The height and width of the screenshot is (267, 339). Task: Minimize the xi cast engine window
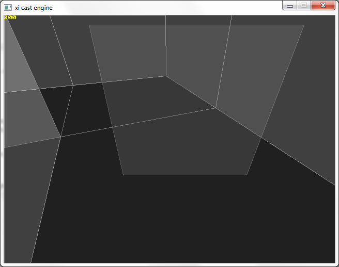point(290,5)
